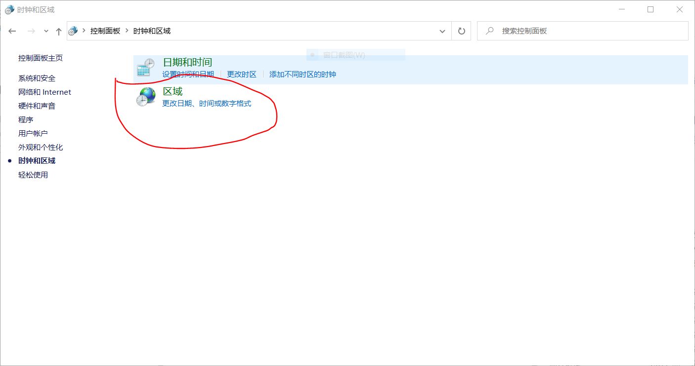This screenshot has height=366, width=695.
Task: Open 网络和 Internet category in sidebar
Action: [45, 92]
